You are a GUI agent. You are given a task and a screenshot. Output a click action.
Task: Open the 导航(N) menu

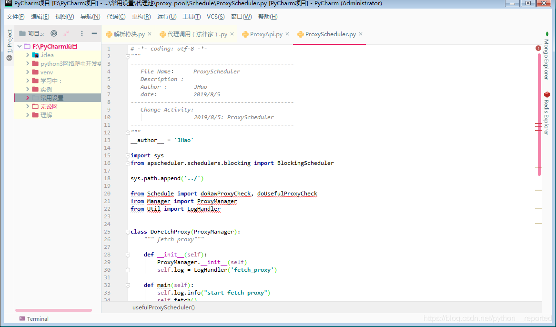pyautogui.click(x=91, y=17)
